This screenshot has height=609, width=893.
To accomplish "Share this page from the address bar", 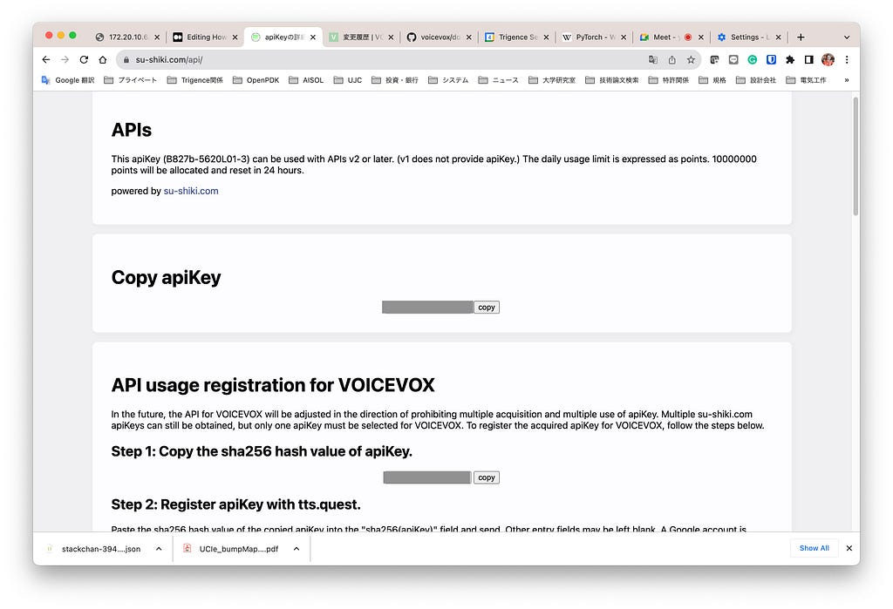I will (672, 60).
